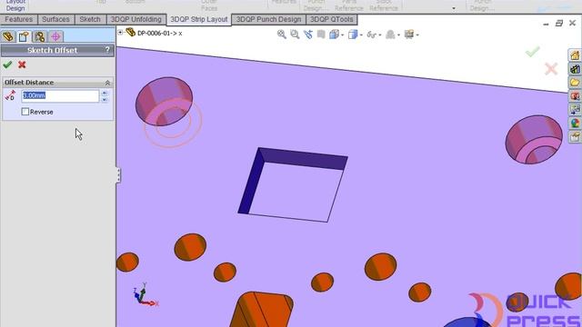Switch to the Sketch tab
The width and height of the screenshot is (582, 327).
90,19
